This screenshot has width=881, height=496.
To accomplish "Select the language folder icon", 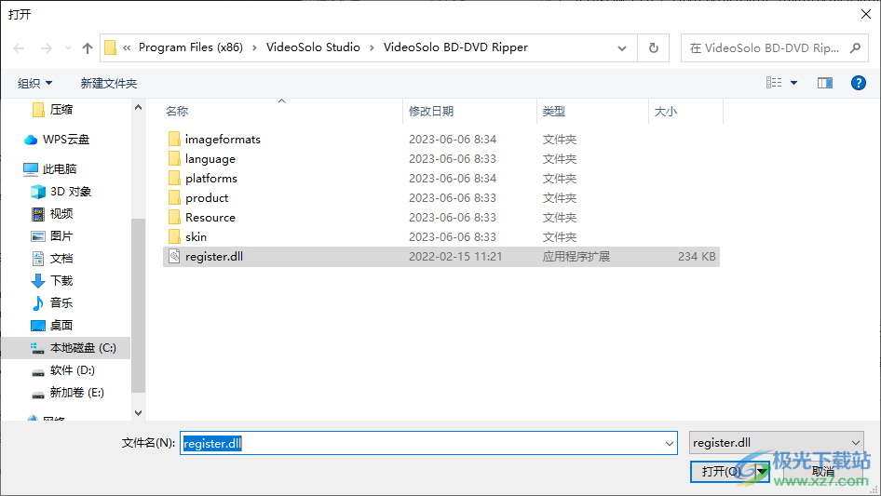I will click(x=174, y=158).
